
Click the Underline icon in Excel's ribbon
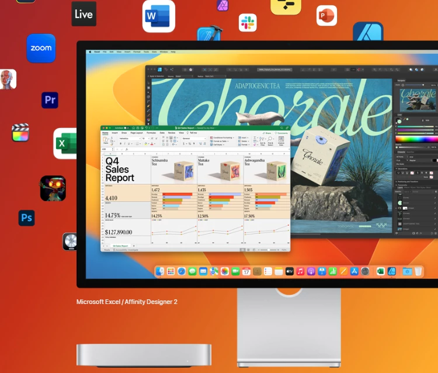point(128,144)
